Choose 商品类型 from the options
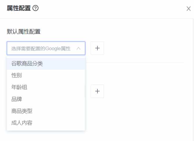This screenshot has height=141, width=194. [22, 111]
